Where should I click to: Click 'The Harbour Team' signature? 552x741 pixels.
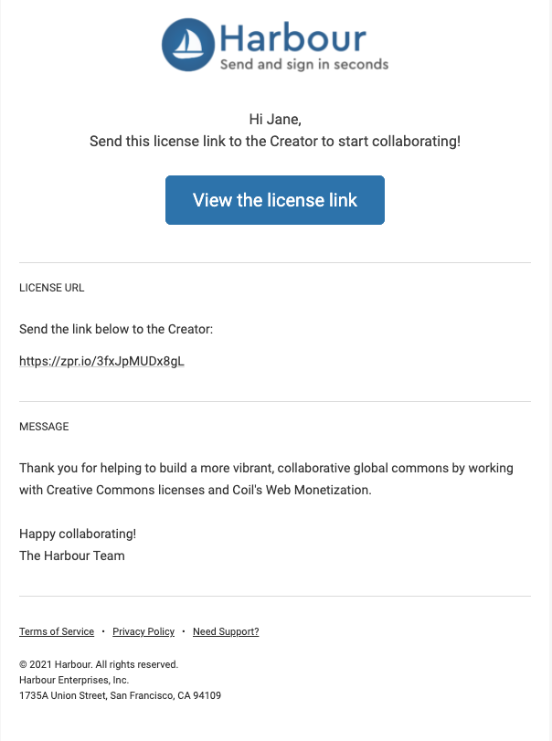click(x=72, y=556)
